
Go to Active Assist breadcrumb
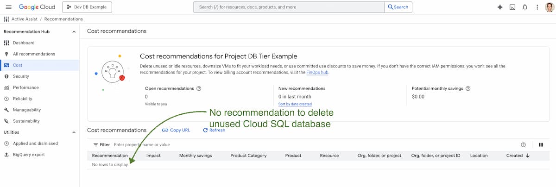(24, 19)
